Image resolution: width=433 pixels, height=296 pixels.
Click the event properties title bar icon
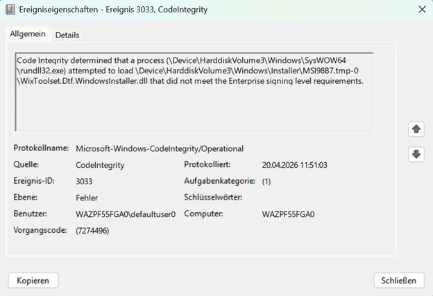coord(10,10)
